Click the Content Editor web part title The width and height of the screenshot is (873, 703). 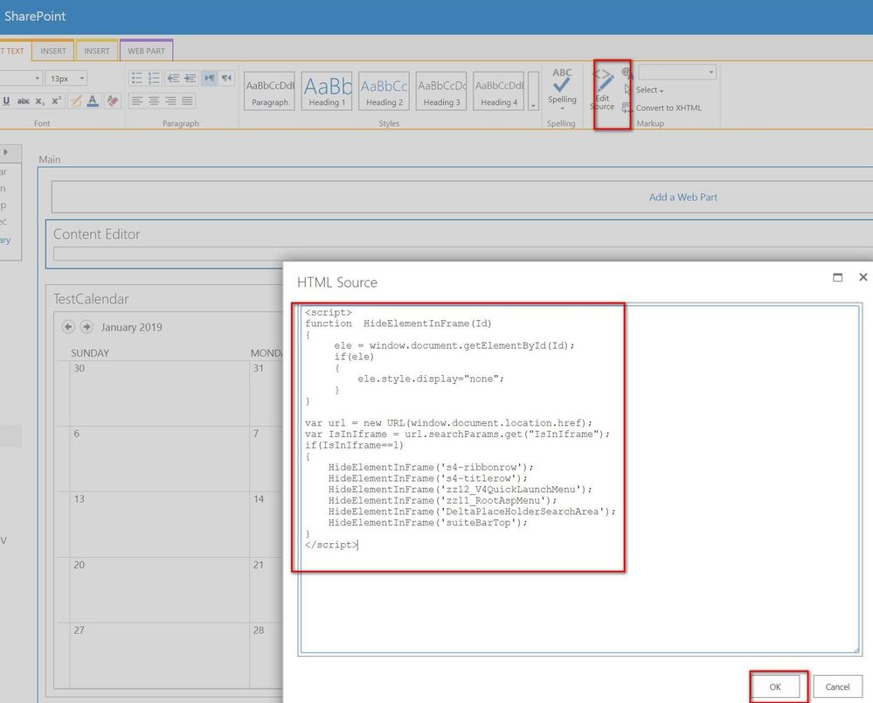click(96, 234)
